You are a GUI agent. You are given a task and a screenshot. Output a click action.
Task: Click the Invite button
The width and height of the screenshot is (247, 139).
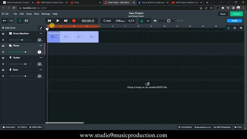(234, 20)
